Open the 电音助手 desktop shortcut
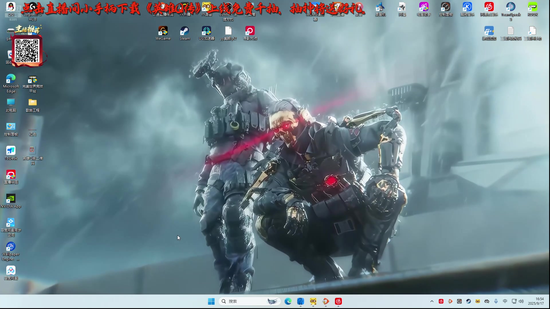Image resolution: width=550 pixels, height=309 pixels. pos(424,9)
